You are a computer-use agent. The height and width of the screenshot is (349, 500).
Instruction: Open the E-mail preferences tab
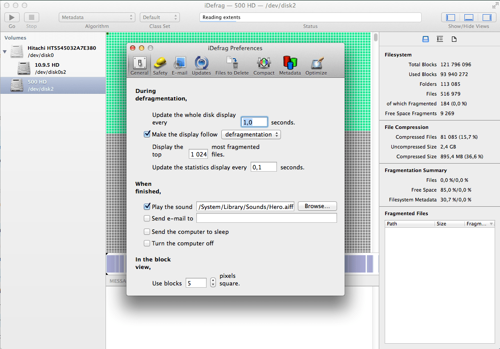pyautogui.click(x=179, y=66)
